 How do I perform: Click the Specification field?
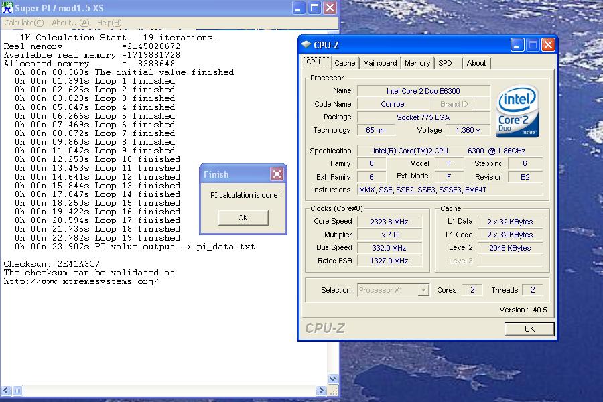coord(450,151)
